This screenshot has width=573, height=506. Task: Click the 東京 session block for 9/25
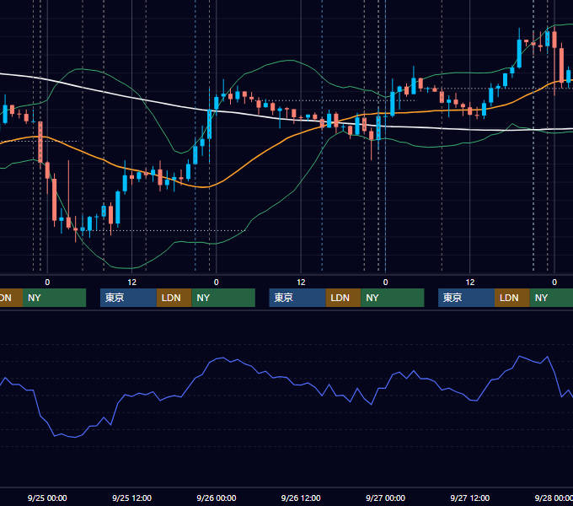point(128,298)
